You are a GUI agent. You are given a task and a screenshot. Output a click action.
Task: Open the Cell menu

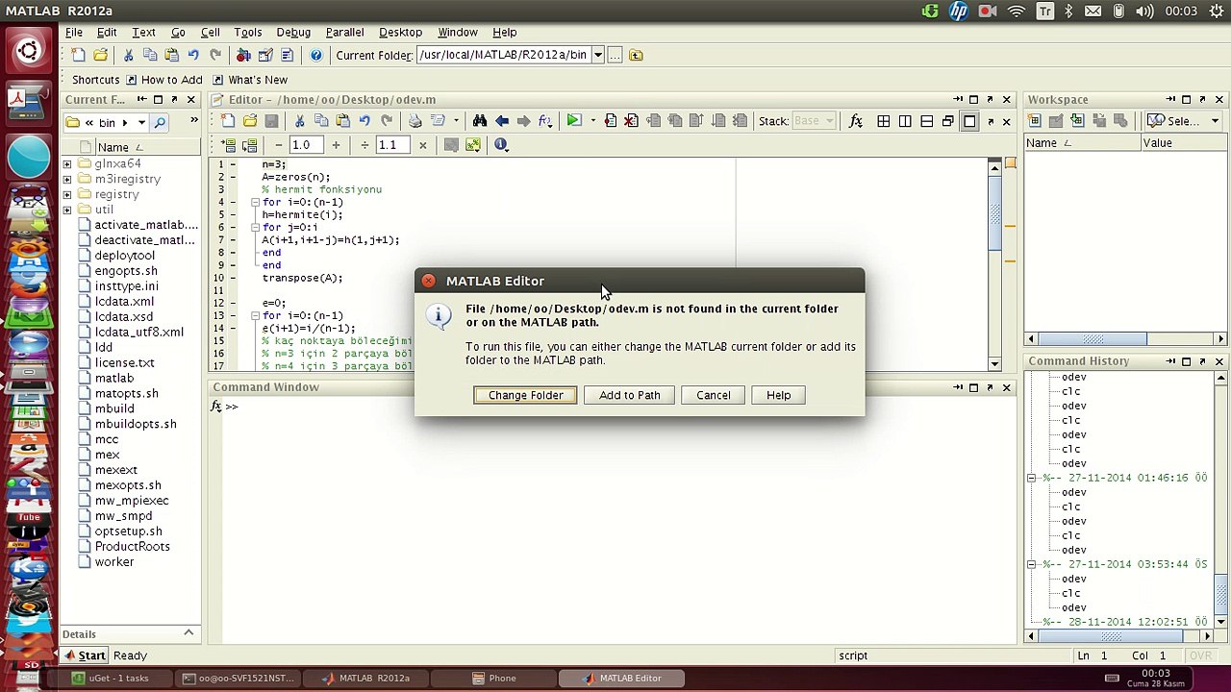click(210, 32)
